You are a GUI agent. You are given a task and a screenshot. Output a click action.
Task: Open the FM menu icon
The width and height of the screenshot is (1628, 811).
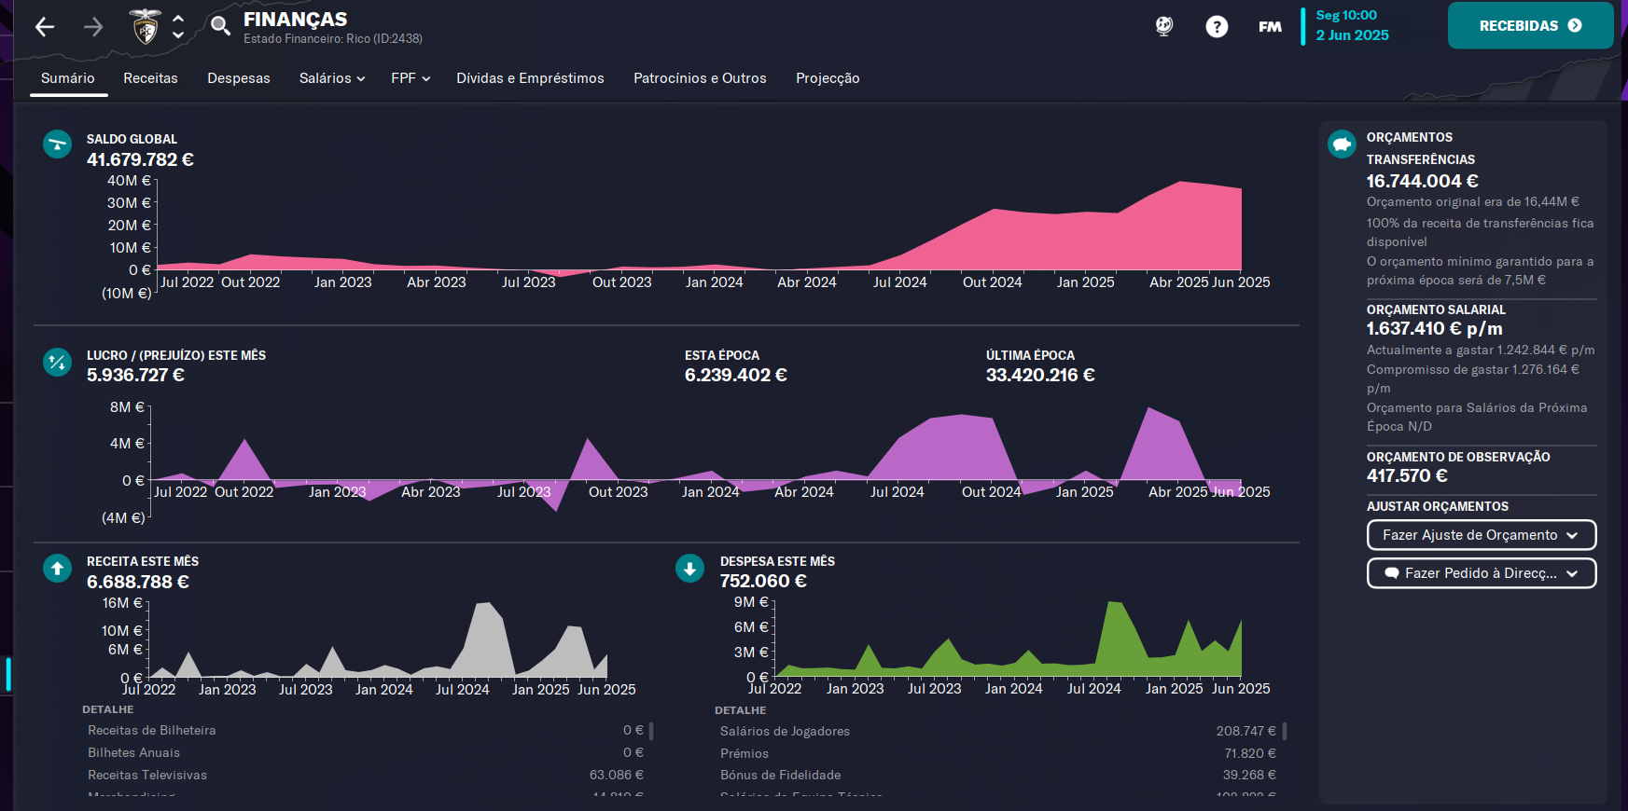(x=1270, y=26)
